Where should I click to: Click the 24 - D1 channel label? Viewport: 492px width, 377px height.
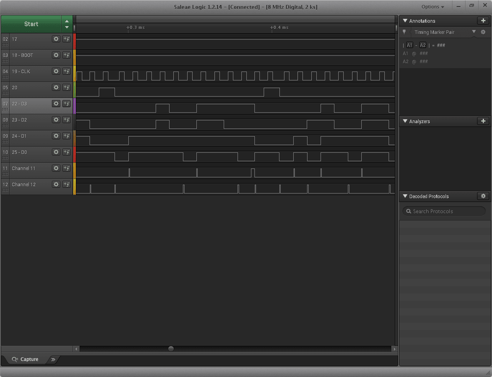(19, 136)
